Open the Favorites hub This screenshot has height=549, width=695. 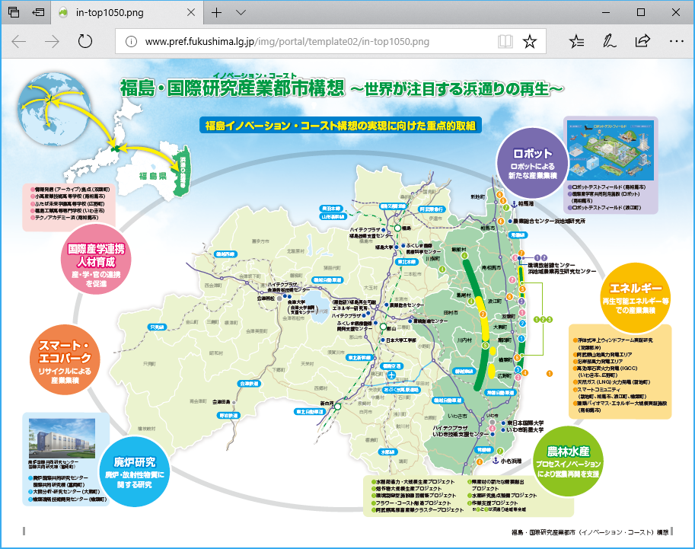coord(577,41)
